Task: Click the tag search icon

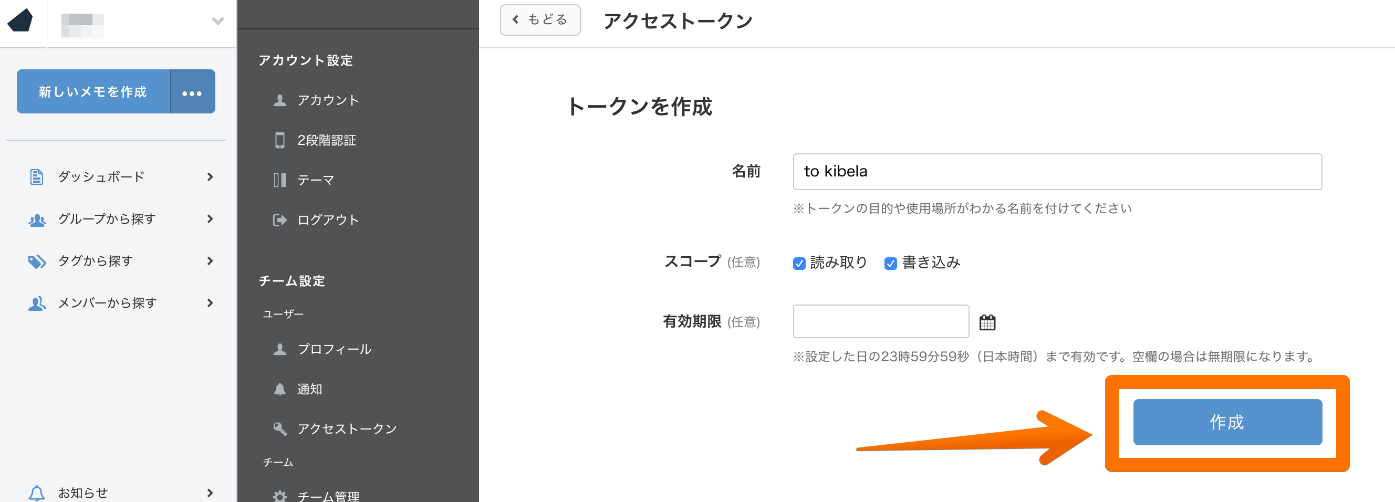Action: click(37, 261)
